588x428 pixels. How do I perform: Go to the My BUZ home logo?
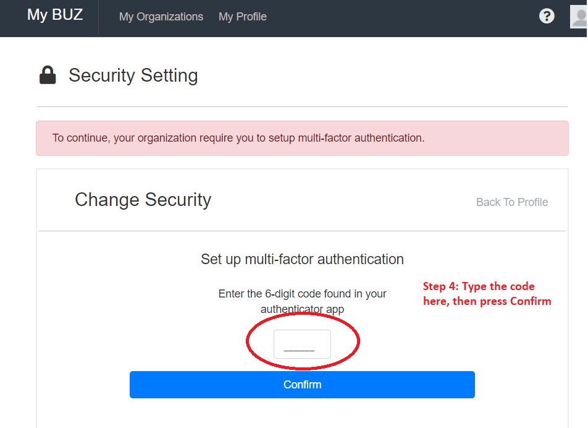point(55,15)
